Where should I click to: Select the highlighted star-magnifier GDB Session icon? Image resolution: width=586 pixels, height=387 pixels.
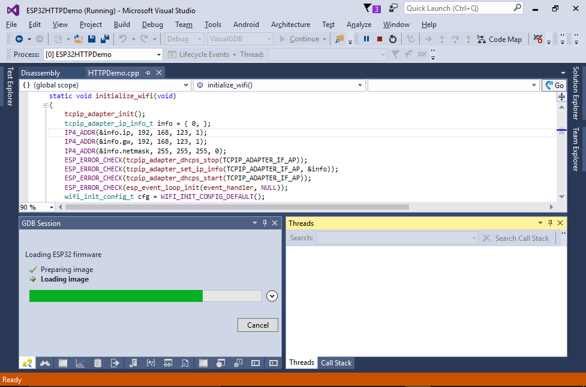27,363
